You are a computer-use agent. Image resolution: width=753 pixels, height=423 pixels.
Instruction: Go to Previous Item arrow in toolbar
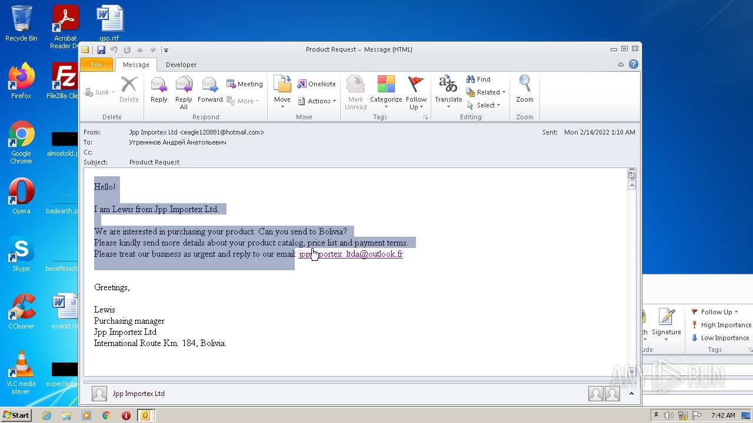tap(140, 50)
